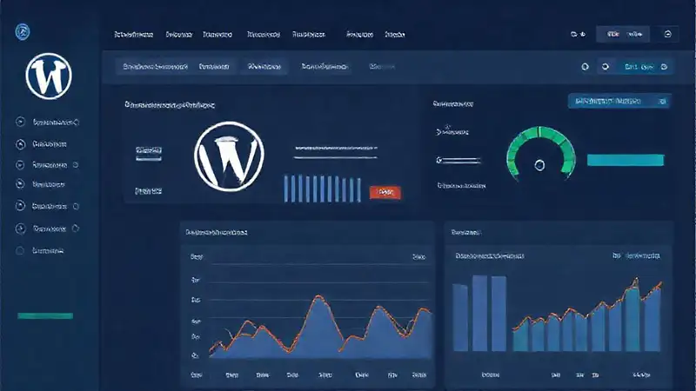This screenshot has height=391, width=696.
Task: Open the first item in the top navigation menu
Action: point(134,35)
